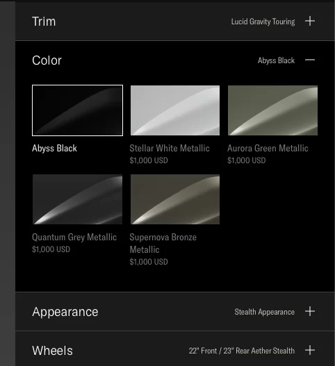Click the Color section heading
The width and height of the screenshot is (335, 366).
(x=47, y=60)
